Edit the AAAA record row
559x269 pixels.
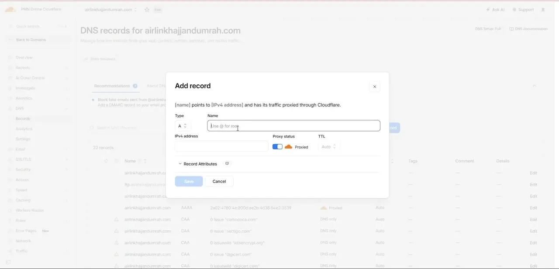(x=533, y=208)
